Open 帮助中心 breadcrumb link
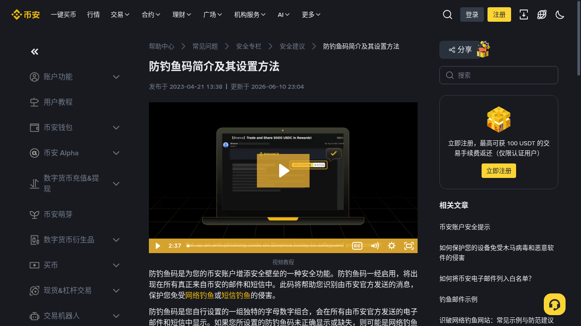581x326 pixels. click(x=162, y=46)
